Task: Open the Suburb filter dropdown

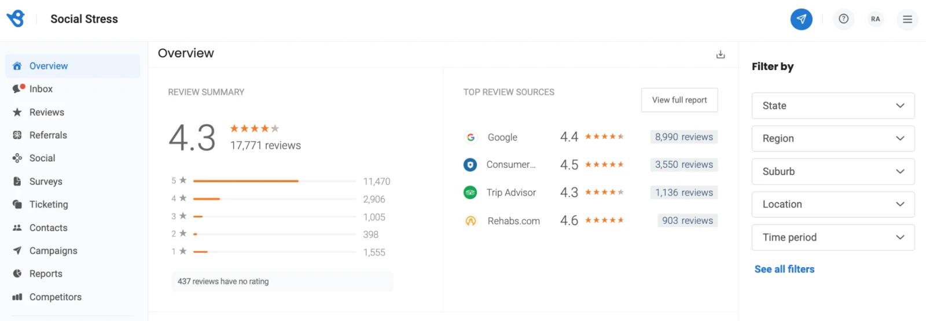Action: click(x=833, y=172)
